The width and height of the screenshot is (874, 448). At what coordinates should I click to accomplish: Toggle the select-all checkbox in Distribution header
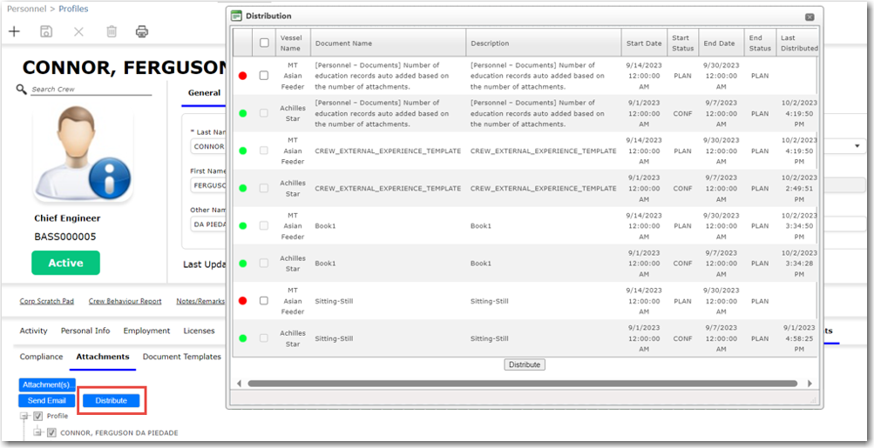coord(264,43)
